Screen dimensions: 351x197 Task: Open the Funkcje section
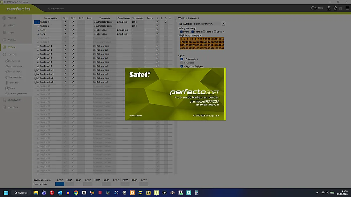(11, 55)
